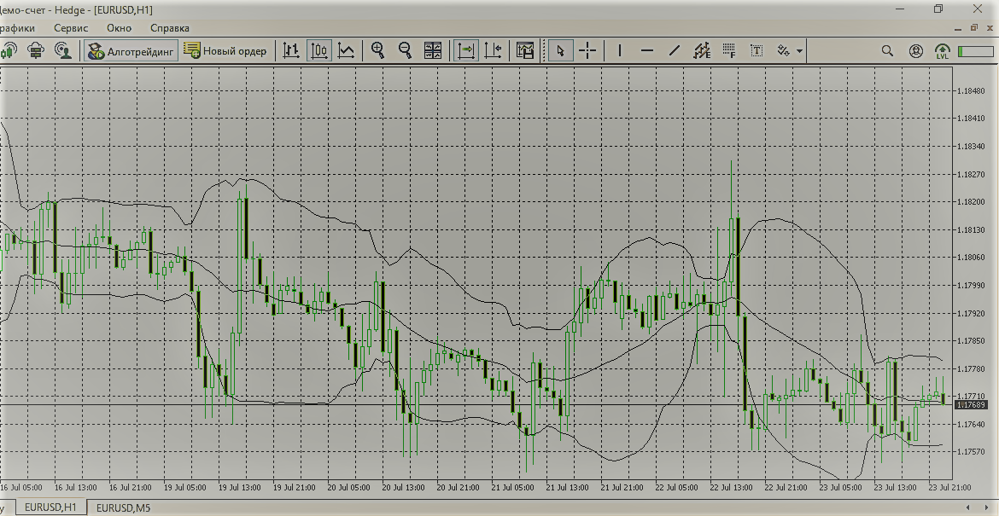The image size is (999, 516).
Task: Switch chart to line chart mode
Action: point(346,50)
